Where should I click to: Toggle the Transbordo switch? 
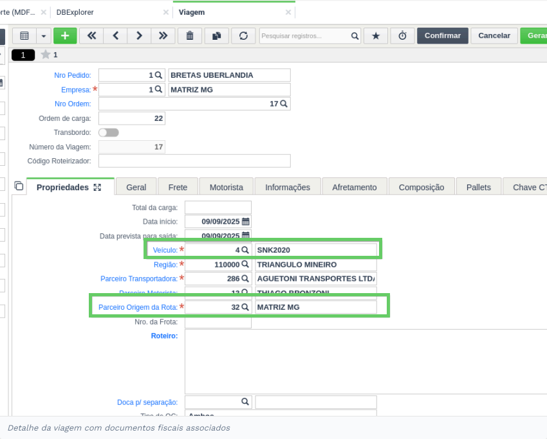click(109, 132)
